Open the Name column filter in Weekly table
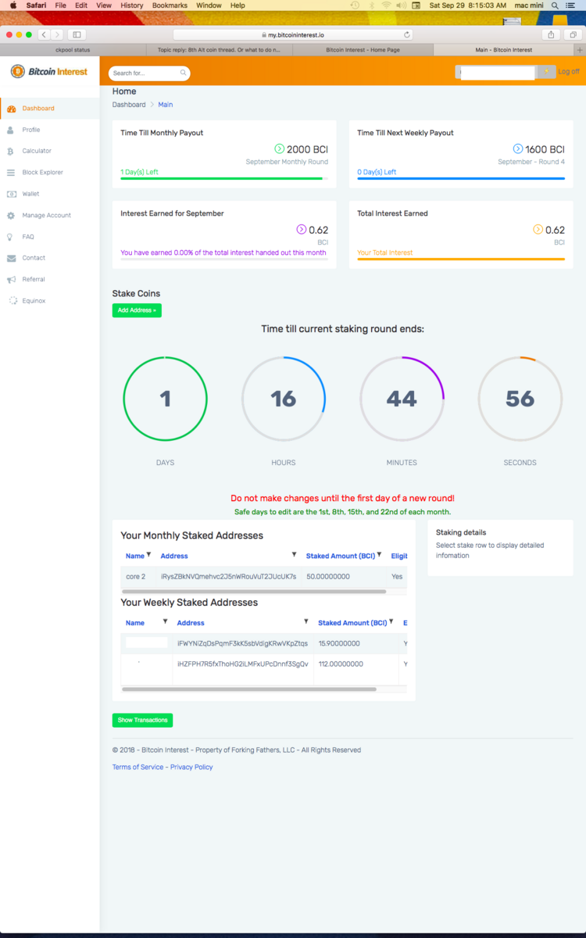This screenshot has width=586, height=938. pos(165,622)
